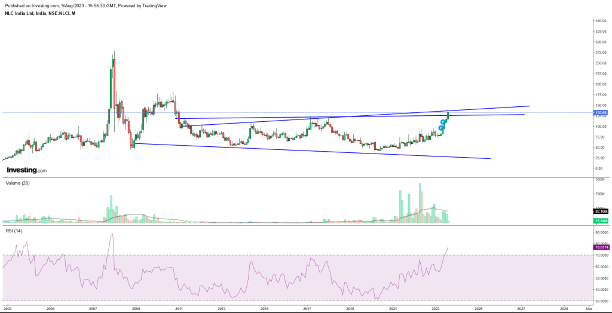Click the 60.0000 RSI axis label
The width and height of the screenshot is (612, 313).
tap(601, 266)
